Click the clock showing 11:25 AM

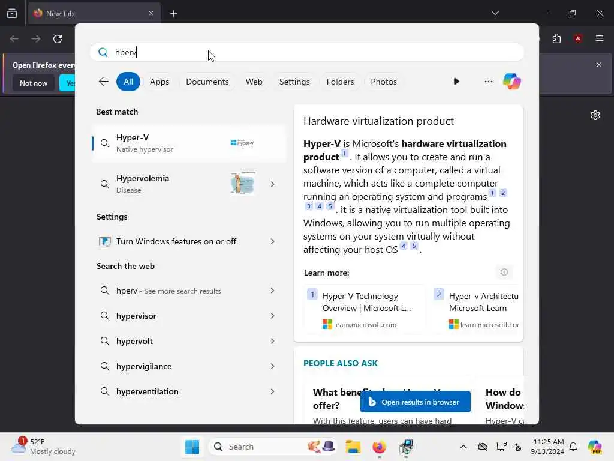[548, 447]
